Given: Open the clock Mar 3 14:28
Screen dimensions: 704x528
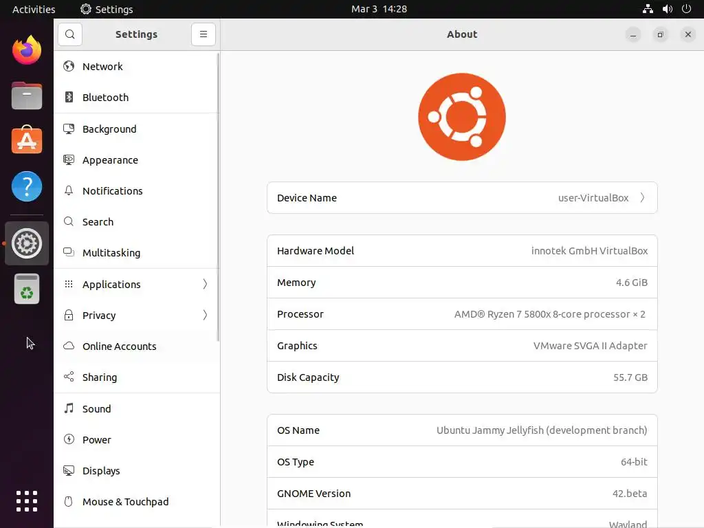Looking at the screenshot, I should click(x=379, y=9).
